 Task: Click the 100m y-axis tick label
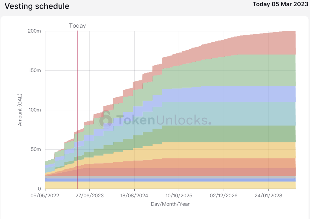35,110
